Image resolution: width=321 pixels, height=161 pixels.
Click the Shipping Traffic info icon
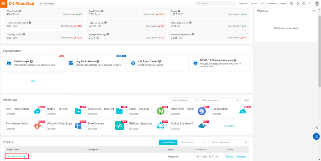coord(24,34)
